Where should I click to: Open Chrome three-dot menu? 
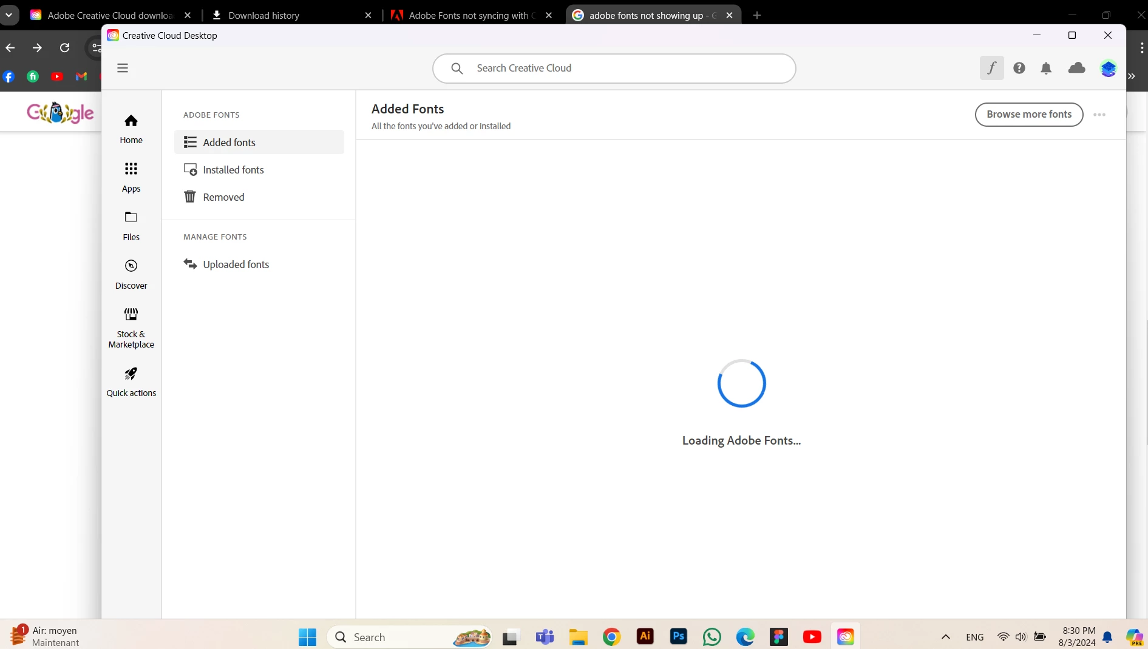click(1142, 47)
